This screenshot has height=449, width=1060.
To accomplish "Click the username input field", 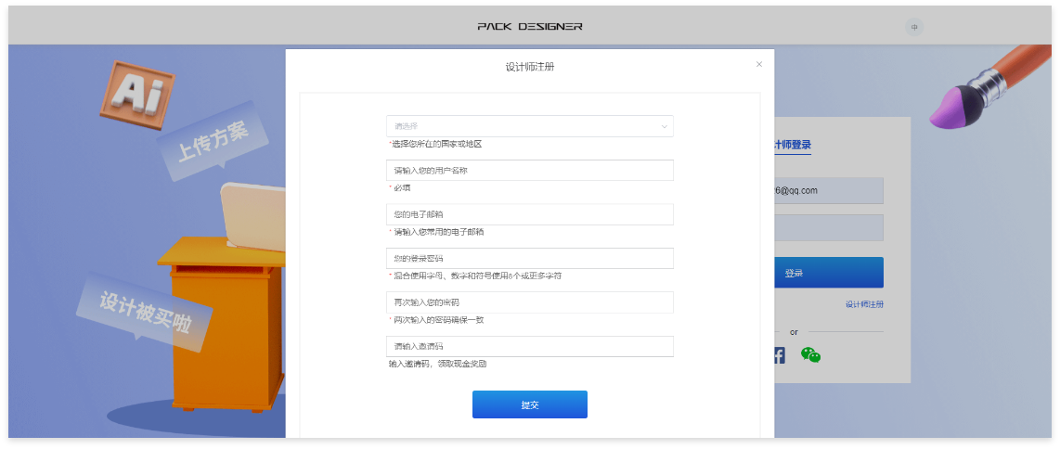I will point(529,171).
